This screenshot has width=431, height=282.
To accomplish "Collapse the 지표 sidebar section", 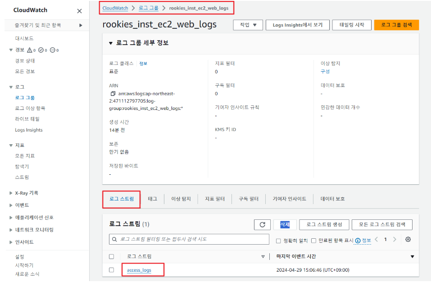I will tap(11, 146).
